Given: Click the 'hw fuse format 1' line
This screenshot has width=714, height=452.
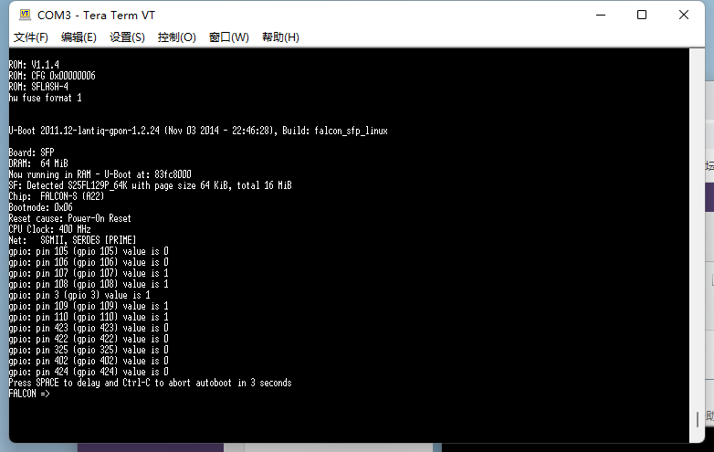Looking at the screenshot, I should coord(45,98).
